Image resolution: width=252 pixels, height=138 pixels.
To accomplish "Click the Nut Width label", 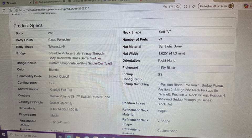I will tap(130, 54).
